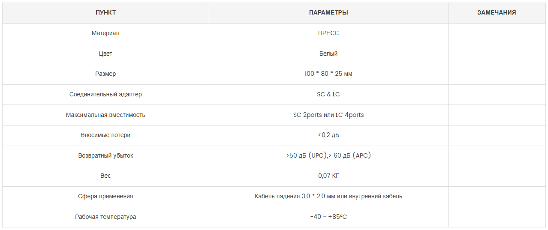The image size is (548, 230).
Task: Select the Цвет row label
Action: coord(105,54)
